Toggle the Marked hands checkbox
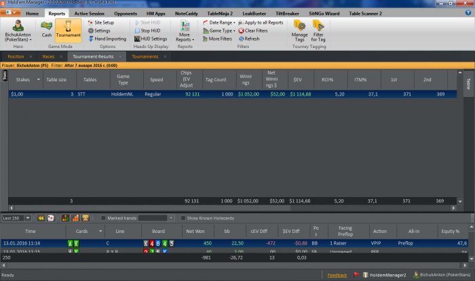 (103, 218)
